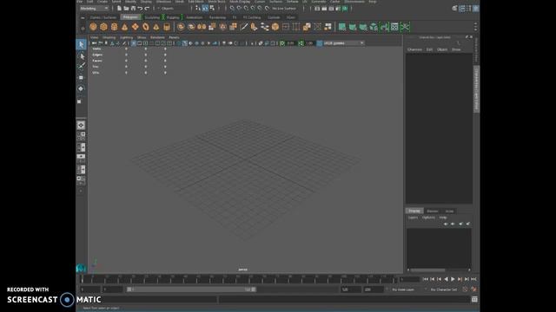Viewport: 556px width, 312px height.
Task: Toggle select by object type mode
Action: [205, 8]
